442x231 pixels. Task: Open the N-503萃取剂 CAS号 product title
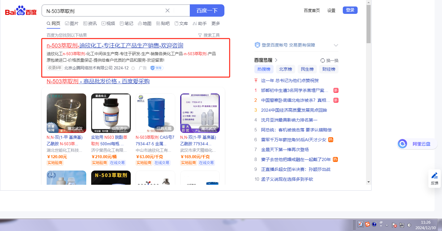point(155,140)
